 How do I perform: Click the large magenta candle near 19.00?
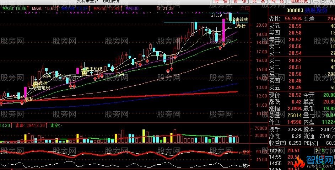click(223, 30)
